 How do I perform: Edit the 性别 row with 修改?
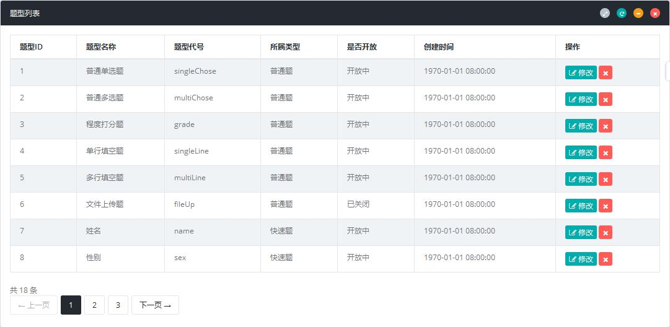pos(581,259)
